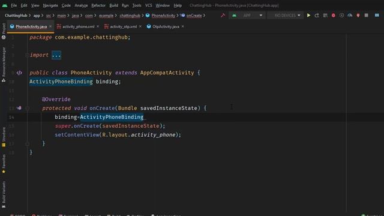This screenshot has width=384, height=216.
Task: Click the chattinghub breadcrumb
Action: pos(130,16)
